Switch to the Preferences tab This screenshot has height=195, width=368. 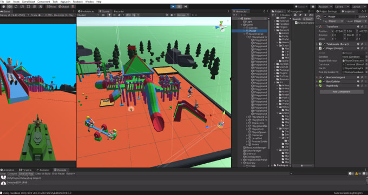coord(86,11)
